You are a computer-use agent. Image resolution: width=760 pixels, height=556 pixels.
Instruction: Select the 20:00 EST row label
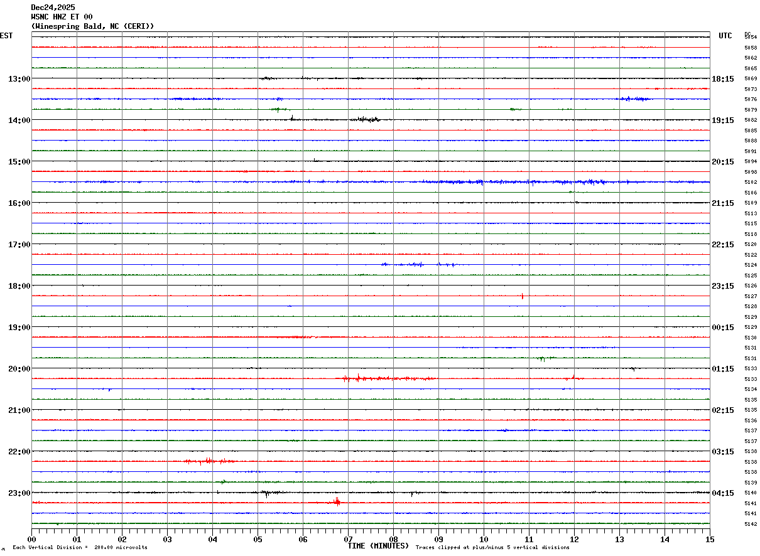point(19,369)
